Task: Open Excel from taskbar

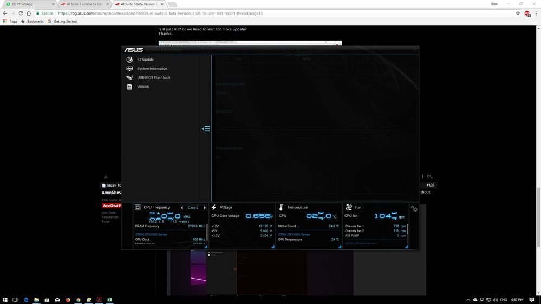Action: point(109,300)
